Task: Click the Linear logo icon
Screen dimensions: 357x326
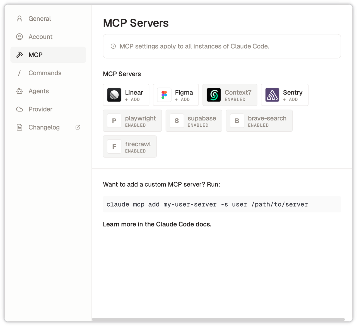Action: tap(114, 95)
